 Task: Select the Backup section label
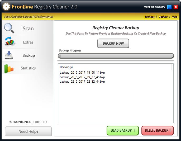coord(28,55)
